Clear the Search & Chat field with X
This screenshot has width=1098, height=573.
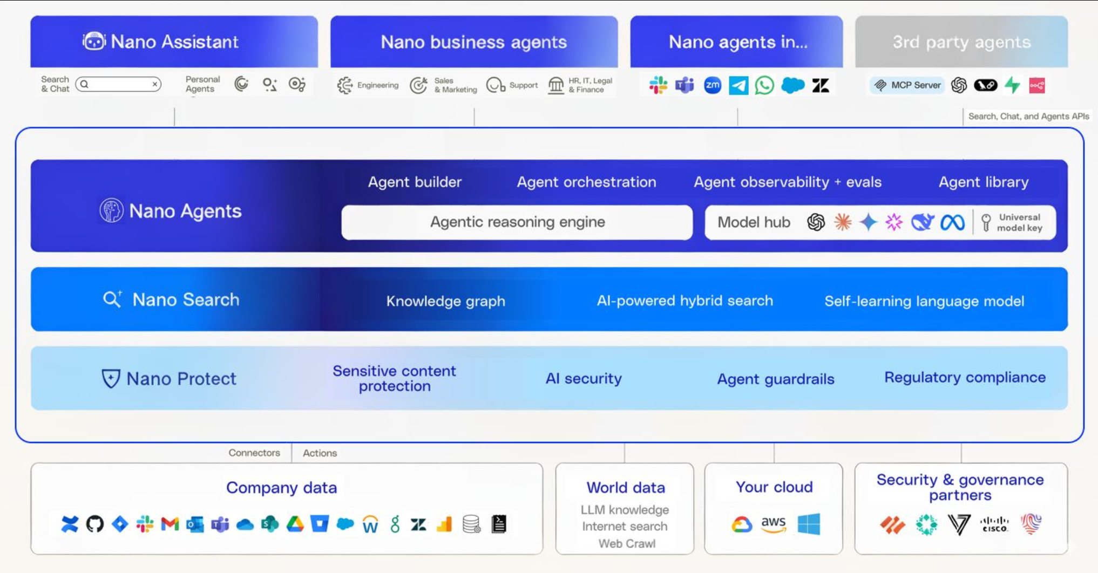(x=155, y=84)
